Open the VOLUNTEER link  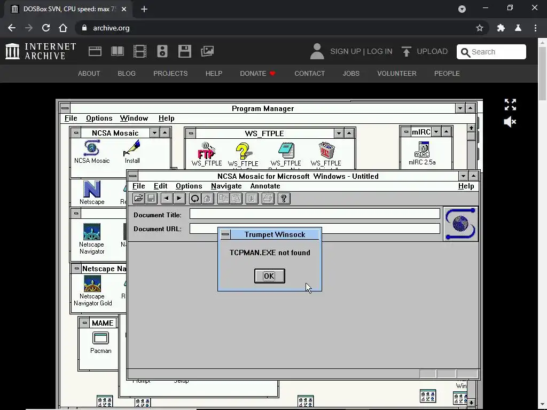pos(397,74)
